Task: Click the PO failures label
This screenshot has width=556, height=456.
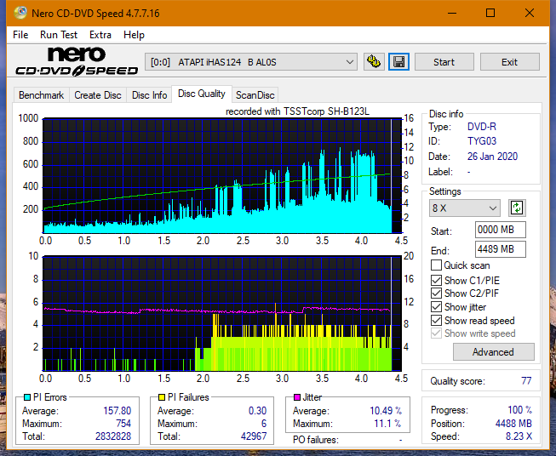Action: click(316, 440)
